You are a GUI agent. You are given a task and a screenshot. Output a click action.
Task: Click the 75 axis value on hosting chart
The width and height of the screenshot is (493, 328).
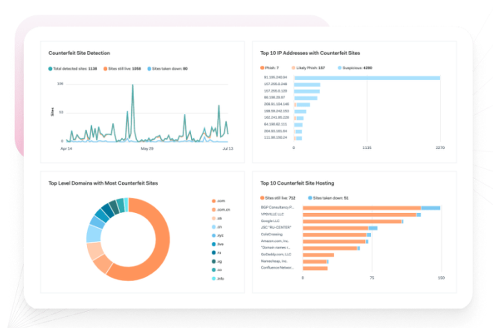pos(372,278)
